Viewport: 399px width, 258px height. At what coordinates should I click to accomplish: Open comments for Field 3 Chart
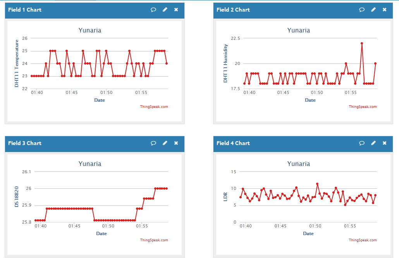(x=153, y=143)
